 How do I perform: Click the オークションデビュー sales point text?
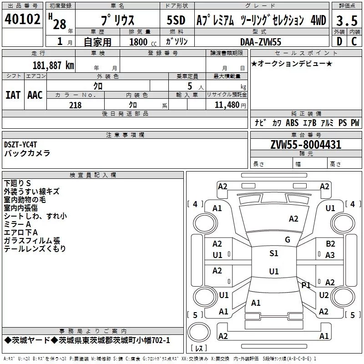click(x=292, y=63)
